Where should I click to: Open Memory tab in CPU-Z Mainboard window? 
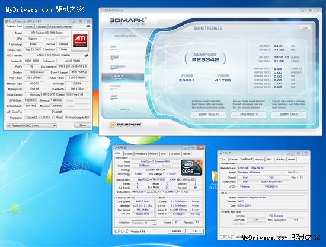pos(259,159)
